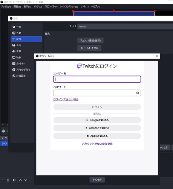
Task: Click the Amazon logo icon
Action: pyautogui.click(x=86, y=128)
